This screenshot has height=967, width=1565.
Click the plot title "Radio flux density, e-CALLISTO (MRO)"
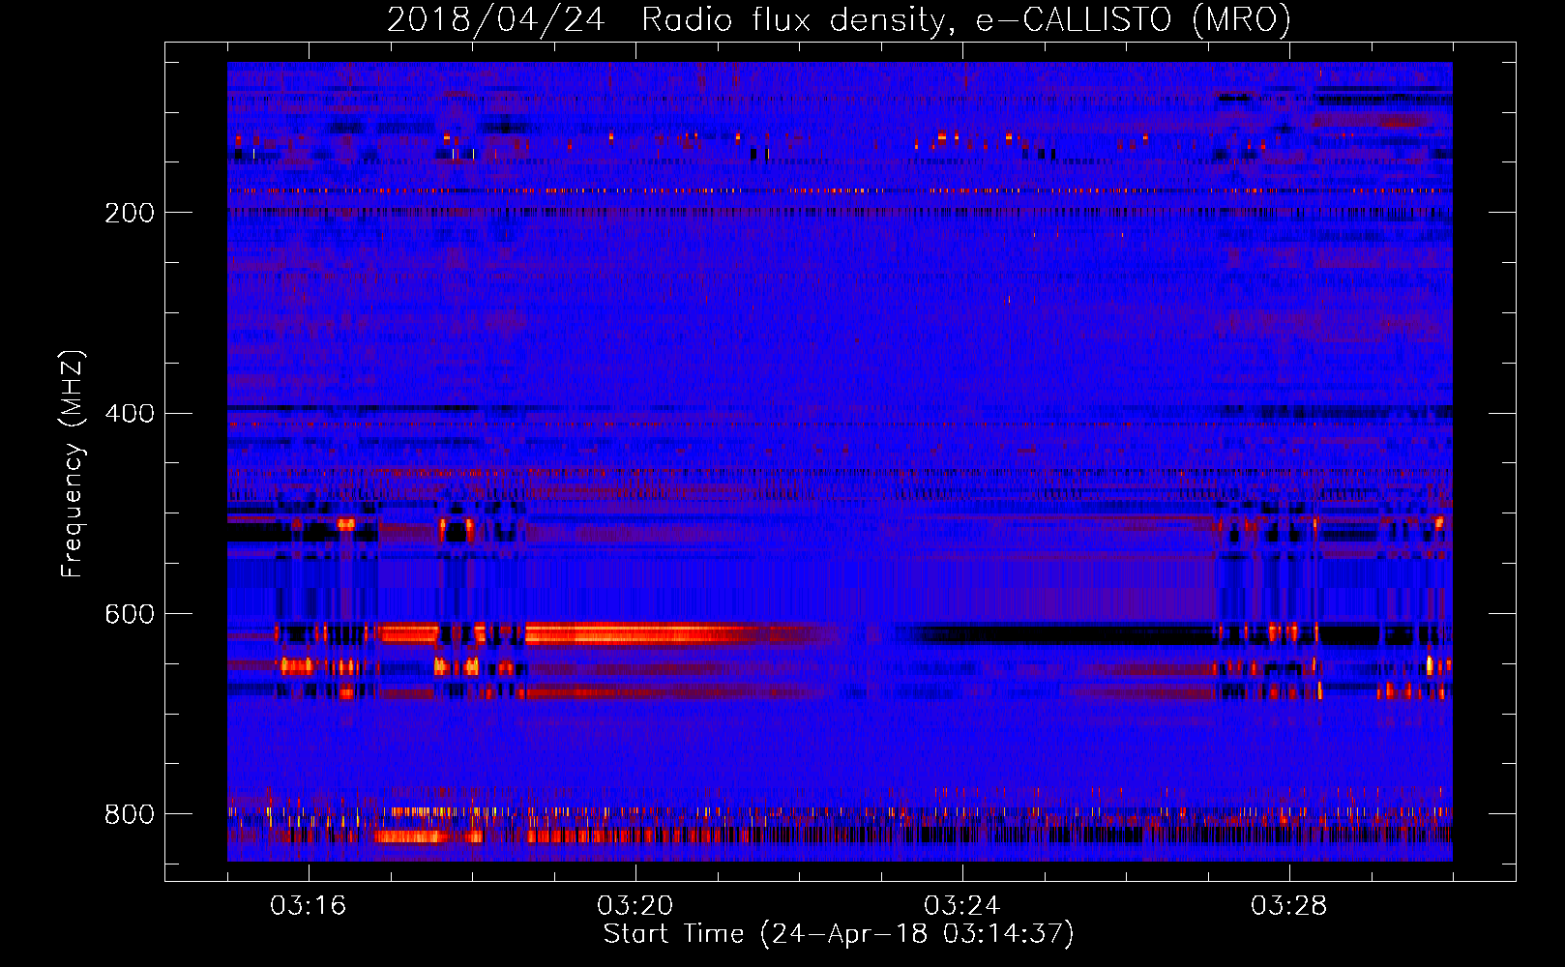point(965,20)
